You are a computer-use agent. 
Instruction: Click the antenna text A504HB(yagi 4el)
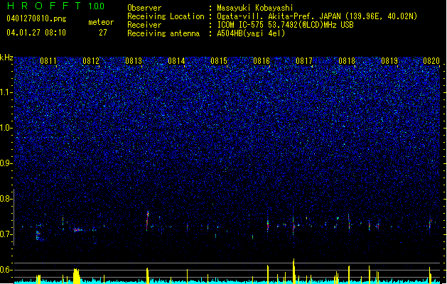click(251, 33)
